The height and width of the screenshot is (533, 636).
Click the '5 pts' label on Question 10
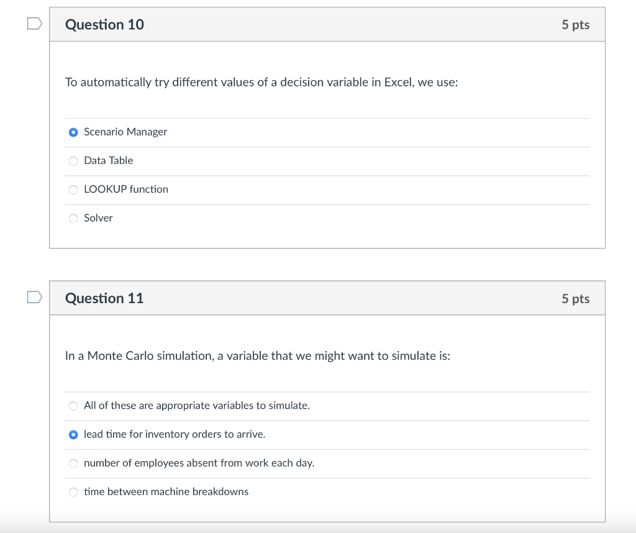(x=575, y=24)
